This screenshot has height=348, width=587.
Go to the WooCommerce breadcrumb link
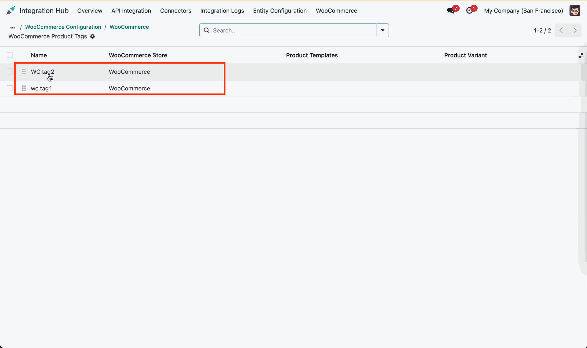[x=129, y=27]
